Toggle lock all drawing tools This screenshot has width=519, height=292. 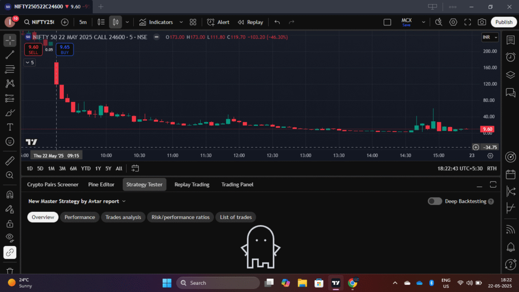click(x=10, y=224)
